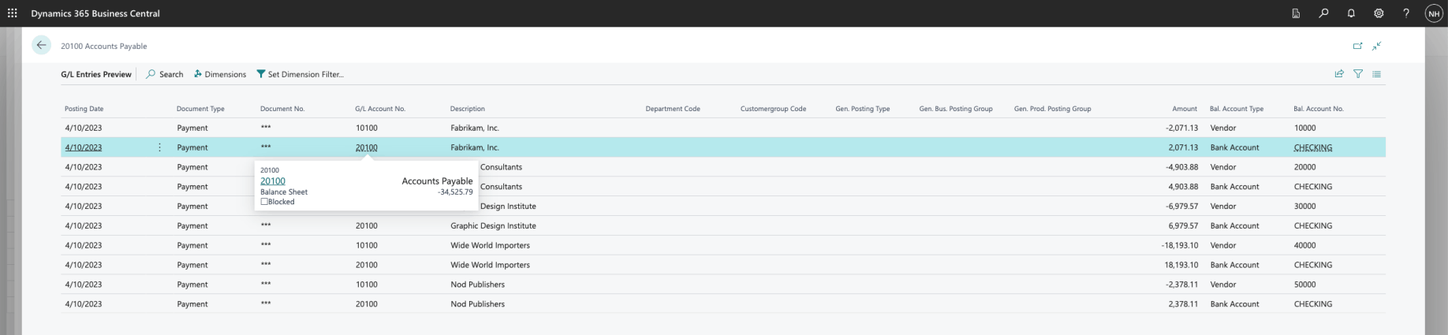Screen dimensions: 1448x335
Task: Select amount -6,979.57 cell
Action: 1181,207
